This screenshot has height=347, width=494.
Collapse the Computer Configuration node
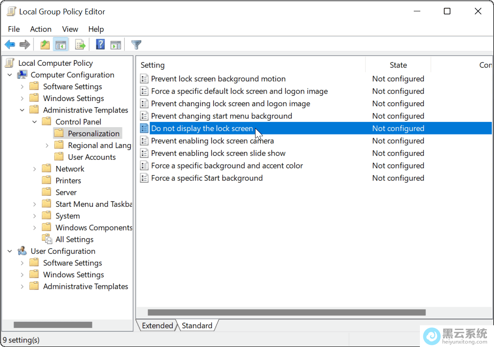(10, 75)
